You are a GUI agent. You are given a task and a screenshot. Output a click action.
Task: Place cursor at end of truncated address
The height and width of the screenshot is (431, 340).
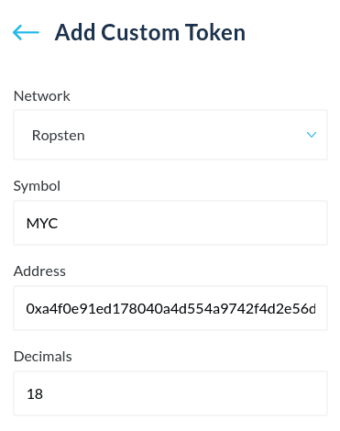[315, 309]
